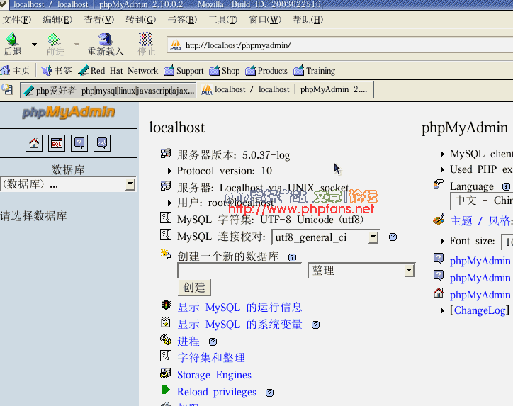Click the help icon next to Reload privileges
The width and height of the screenshot is (513, 406).
click(269, 393)
